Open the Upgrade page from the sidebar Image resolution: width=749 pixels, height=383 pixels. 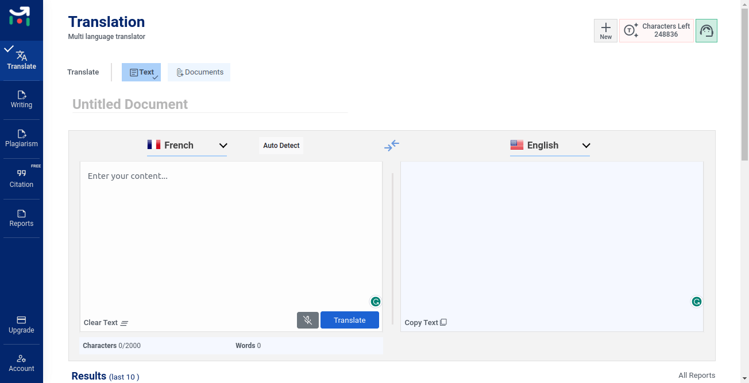[21, 325]
